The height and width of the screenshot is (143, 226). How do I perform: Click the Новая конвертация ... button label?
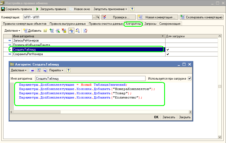tap(160, 17)
